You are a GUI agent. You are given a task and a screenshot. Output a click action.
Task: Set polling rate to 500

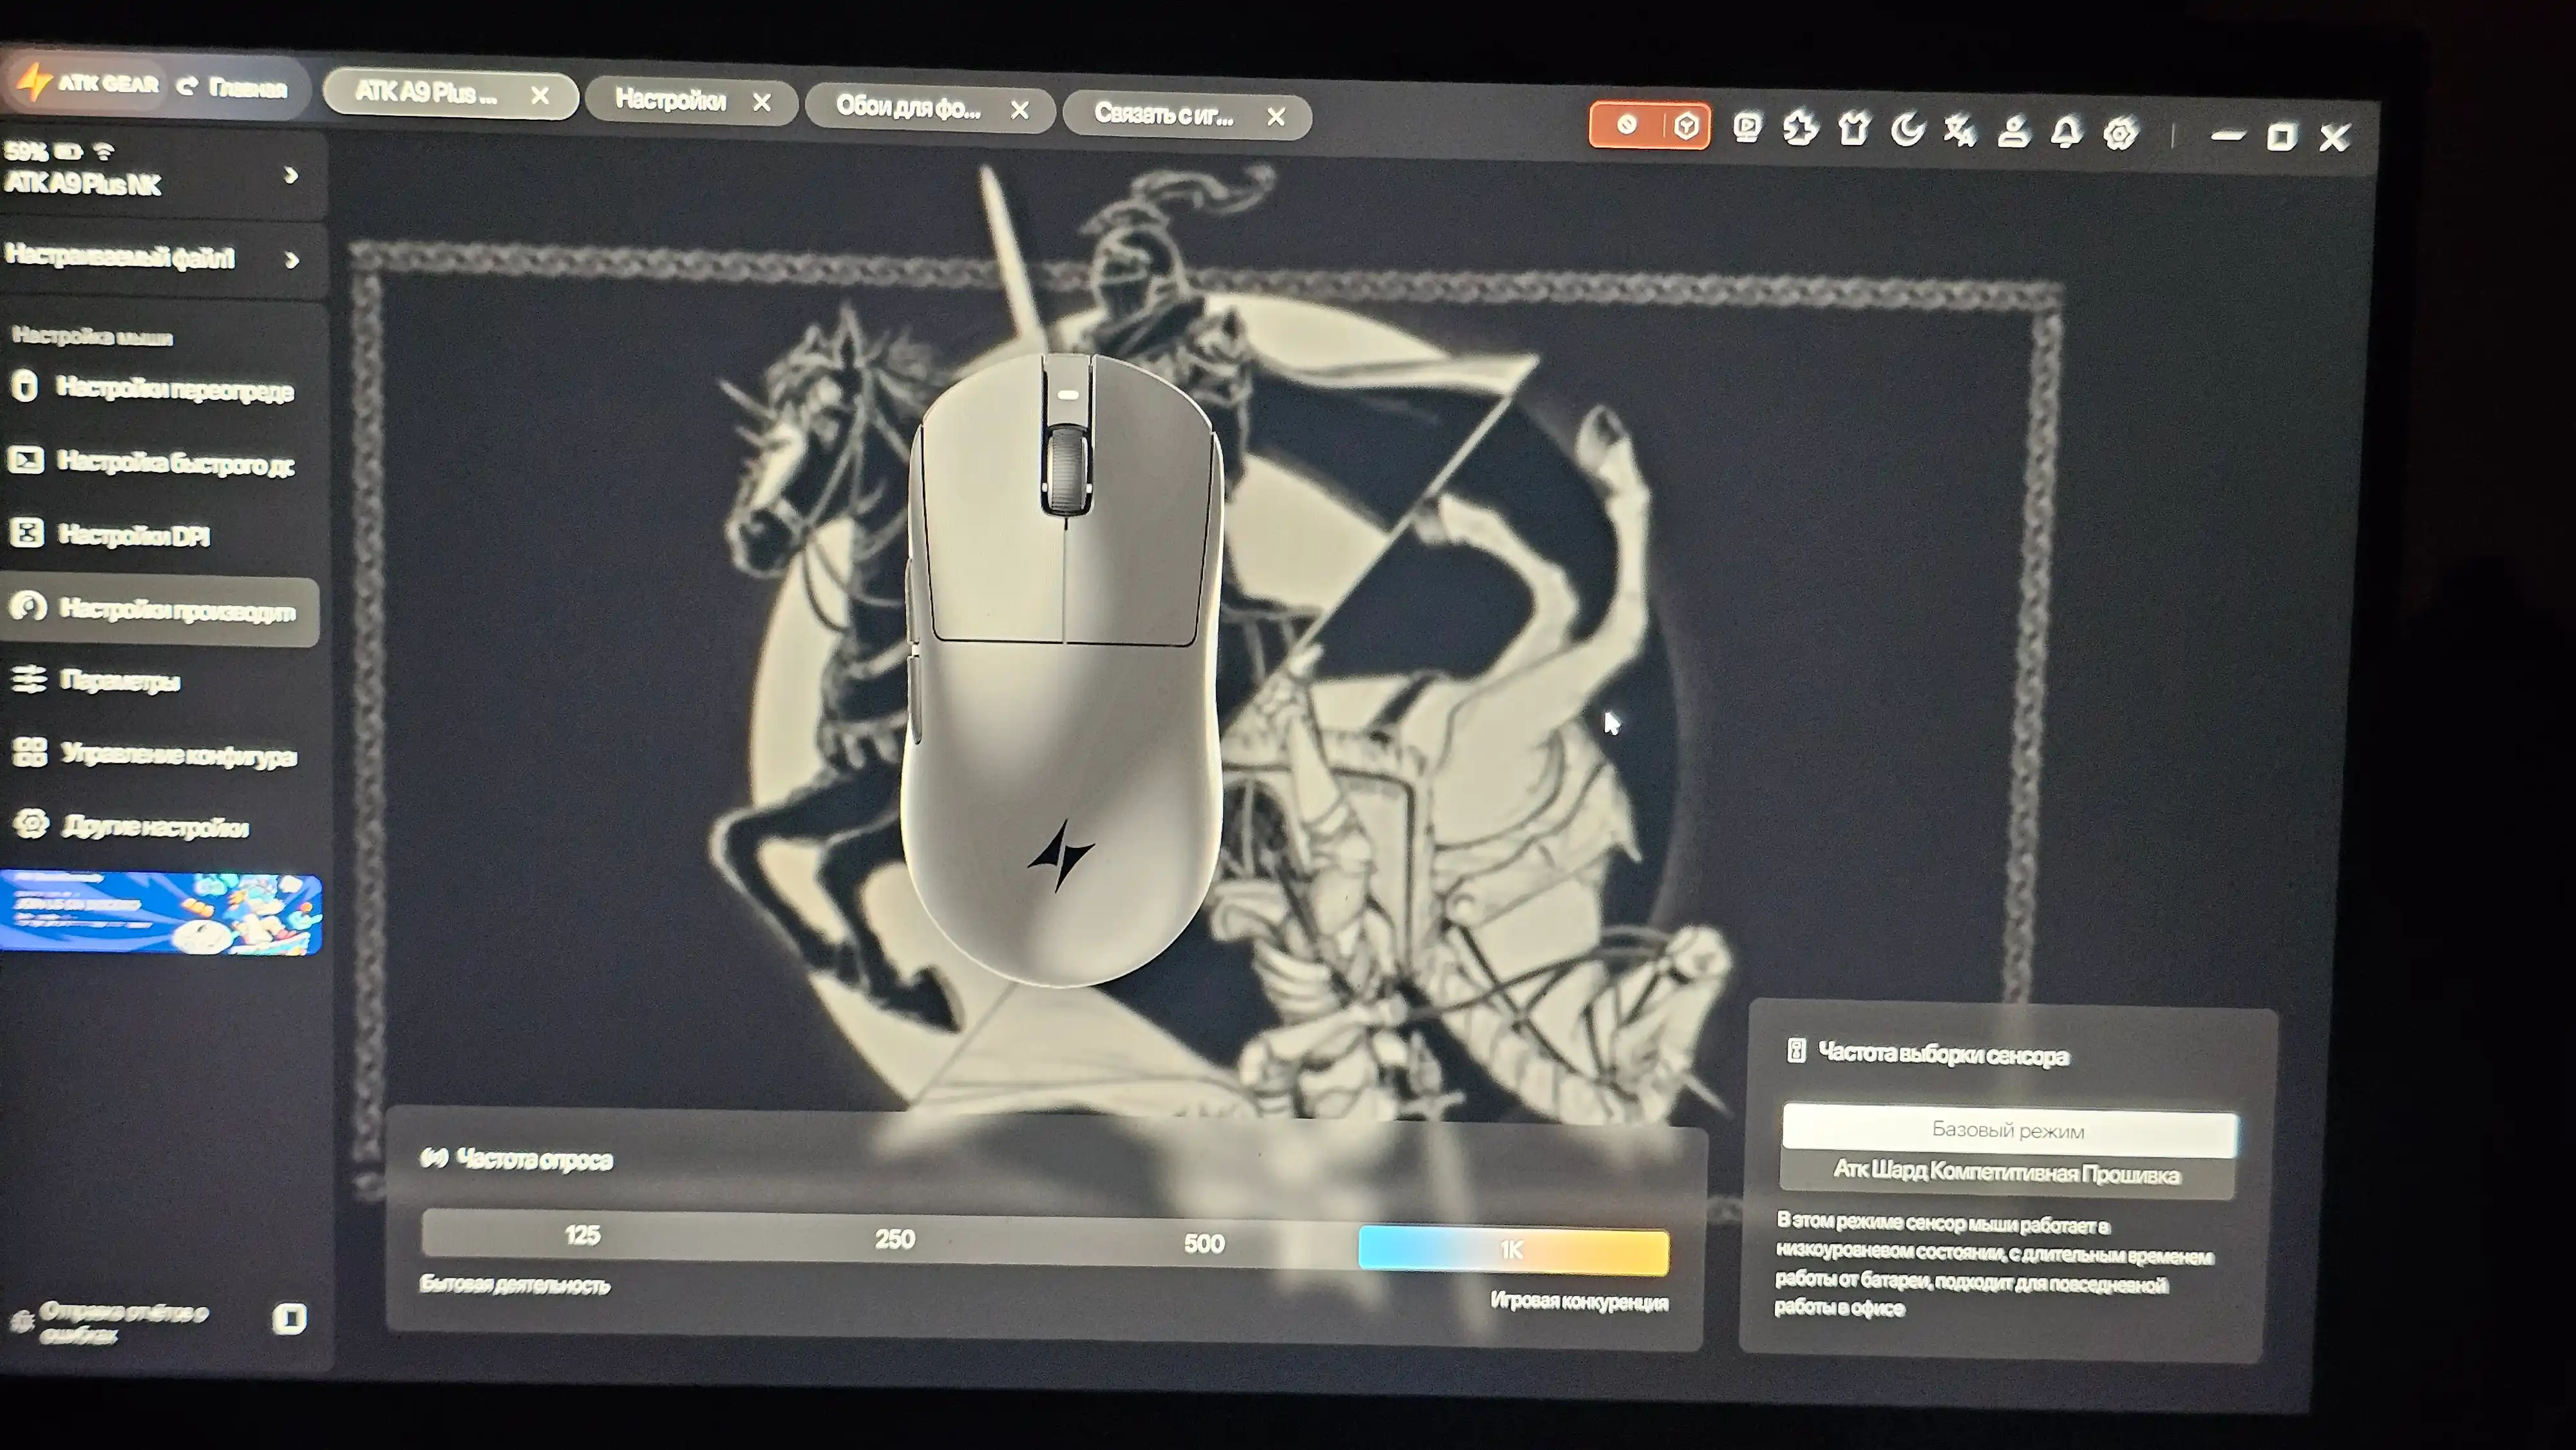point(1204,1244)
